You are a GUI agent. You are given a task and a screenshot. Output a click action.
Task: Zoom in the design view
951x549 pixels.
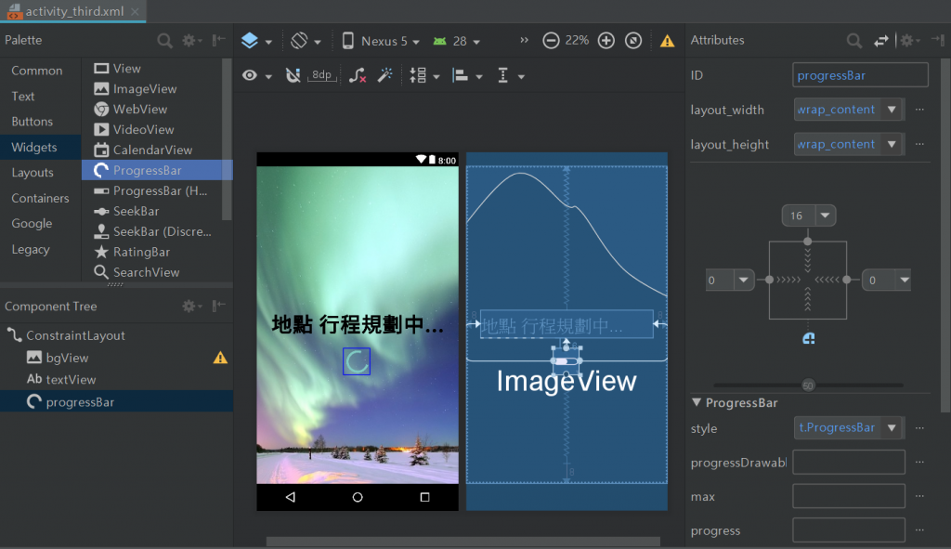606,41
